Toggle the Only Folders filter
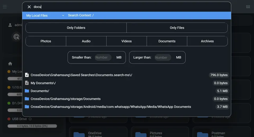Viewport: 254px width, 137px height. click(76, 28)
